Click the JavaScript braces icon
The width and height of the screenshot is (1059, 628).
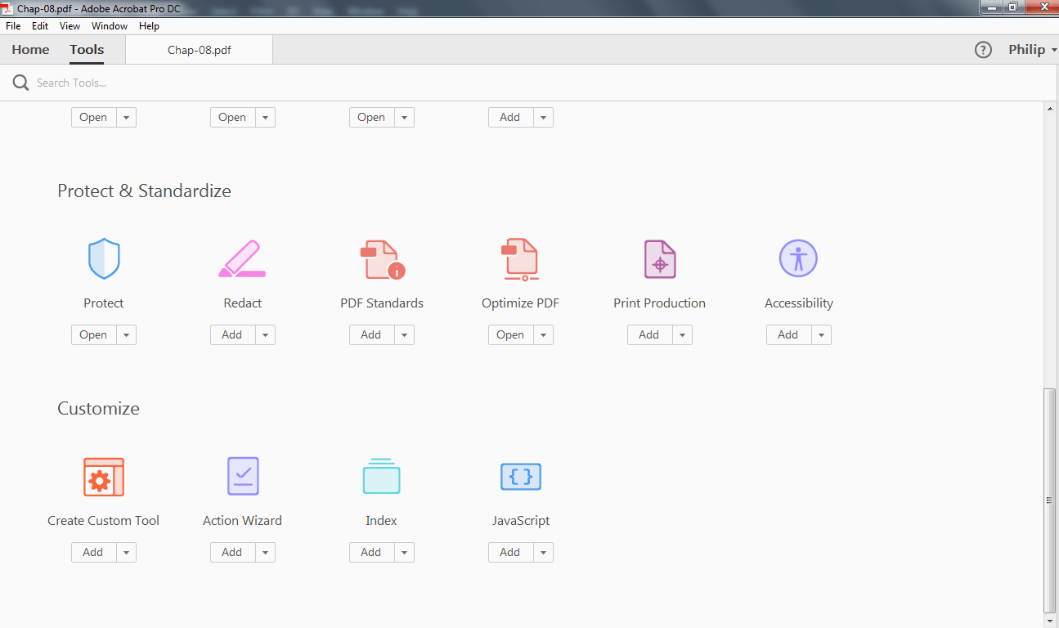coord(521,477)
